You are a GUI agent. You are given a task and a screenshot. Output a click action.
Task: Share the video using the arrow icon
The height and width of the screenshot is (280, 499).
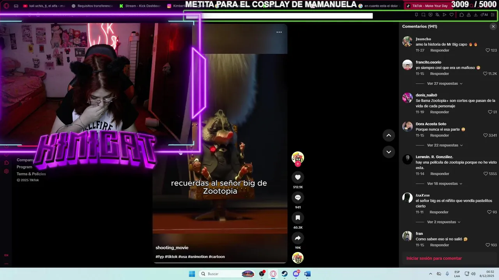tap(298, 238)
